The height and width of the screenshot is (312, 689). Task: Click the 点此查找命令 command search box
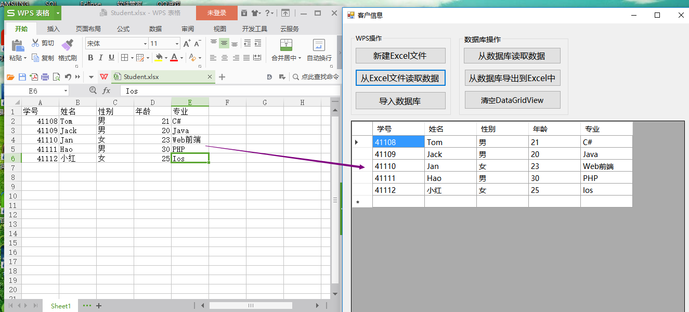click(316, 77)
